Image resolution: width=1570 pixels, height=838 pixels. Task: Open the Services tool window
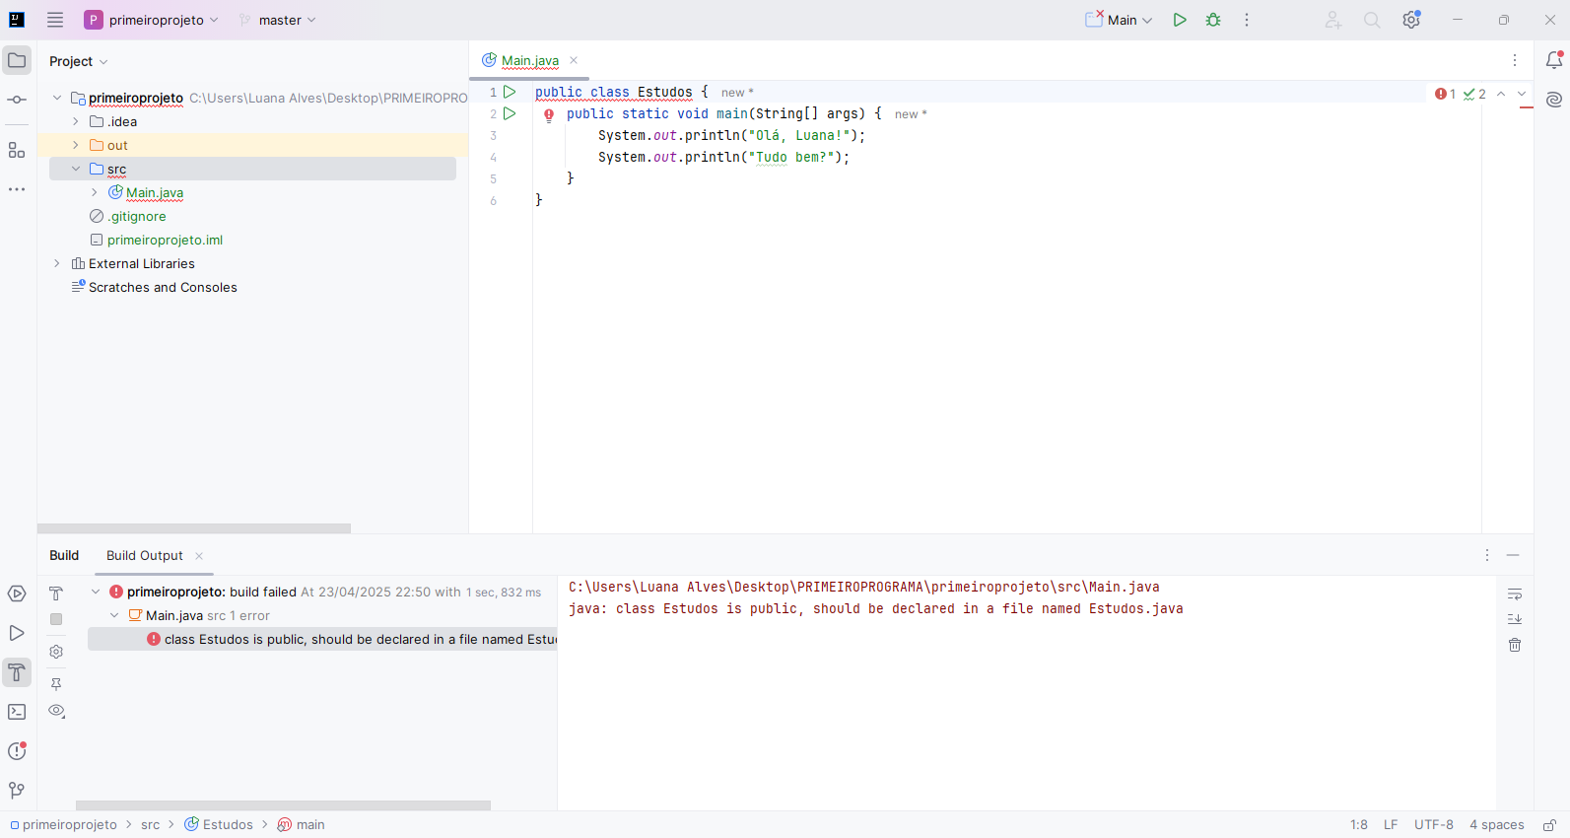(x=17, y=594)
